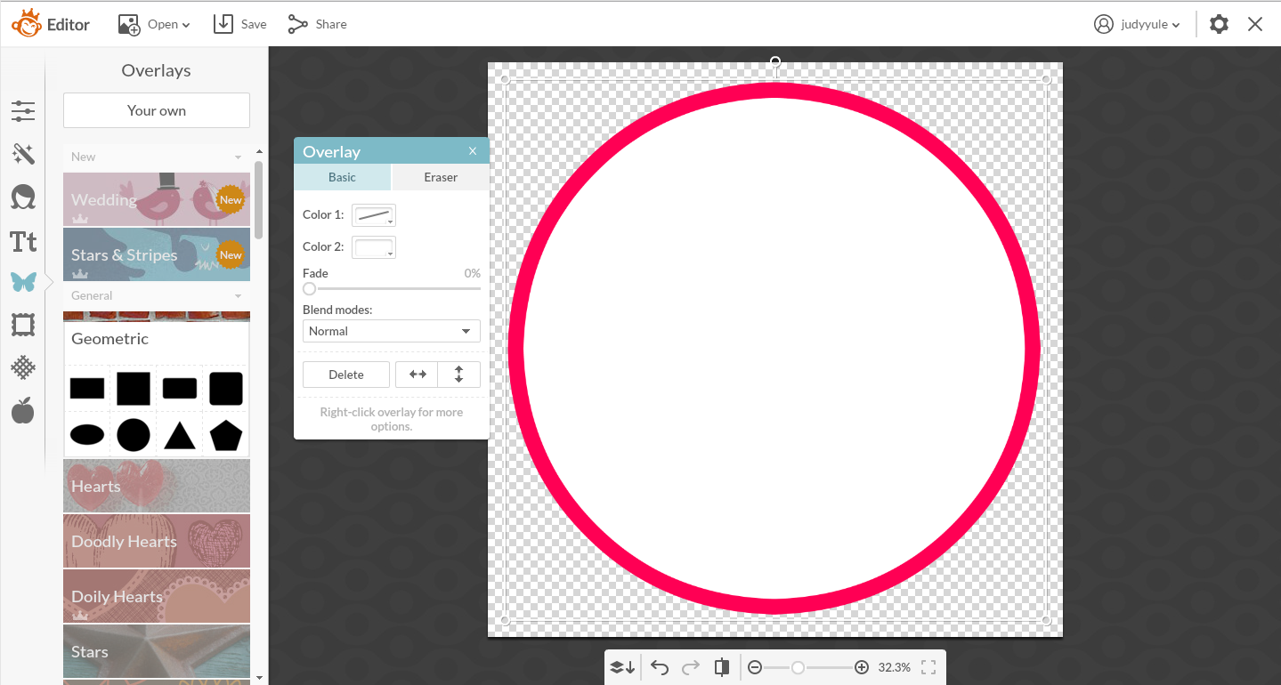The width and height of the screenshot is (1281, 685).
Task: Close the editor with X
Action: 1255,24
